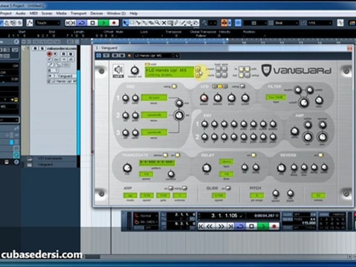This screenshot has height=267, width=356.
Task: Open the Devices menu
Action: [96, 13]
